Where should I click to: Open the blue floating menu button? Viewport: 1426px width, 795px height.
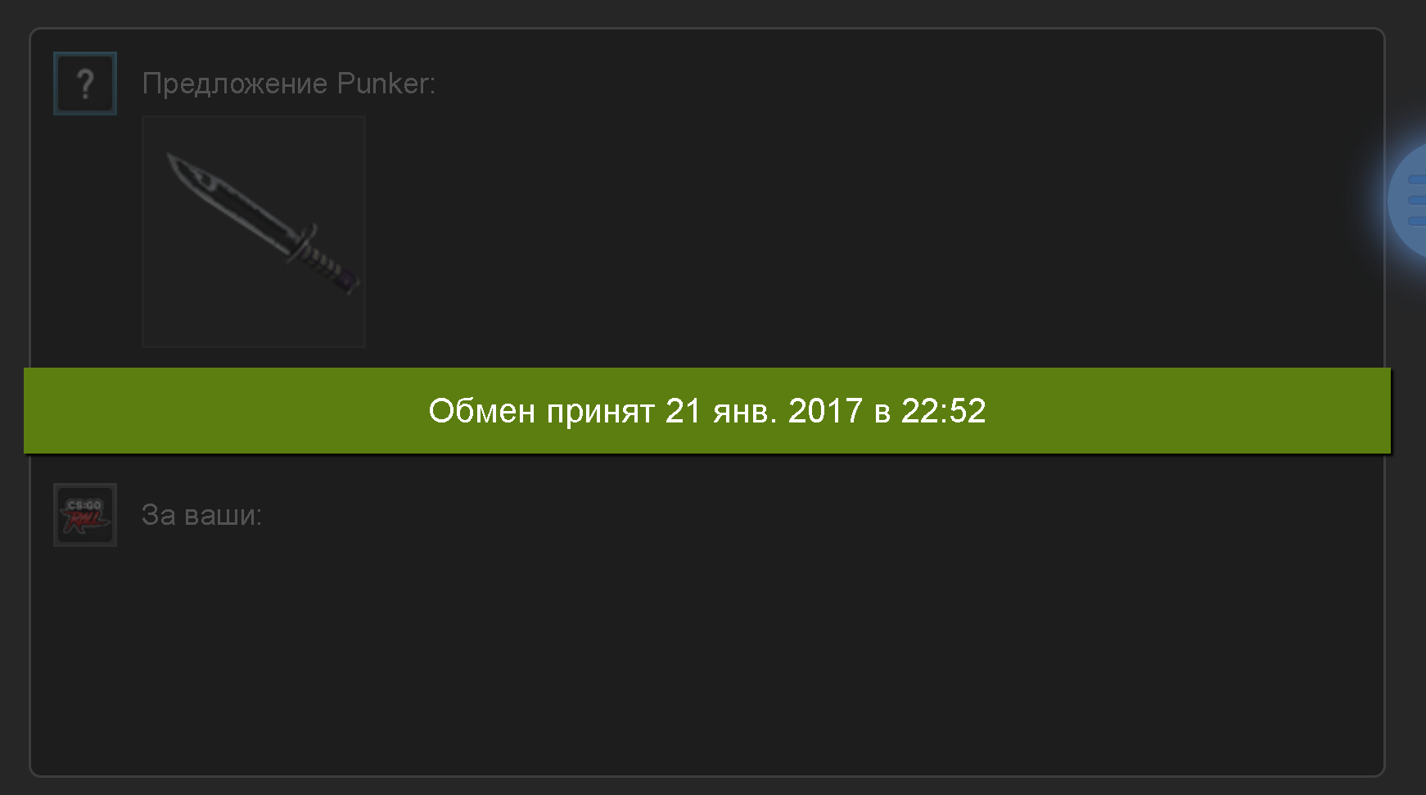[x=1408, y=201]
